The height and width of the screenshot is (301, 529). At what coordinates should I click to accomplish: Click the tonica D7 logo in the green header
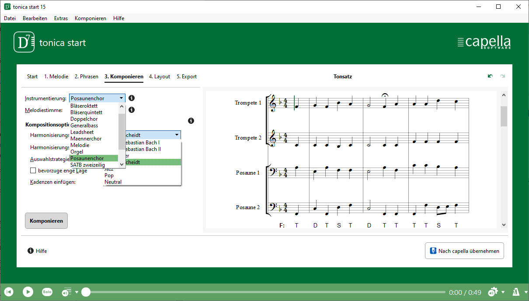tap(24, 42)
